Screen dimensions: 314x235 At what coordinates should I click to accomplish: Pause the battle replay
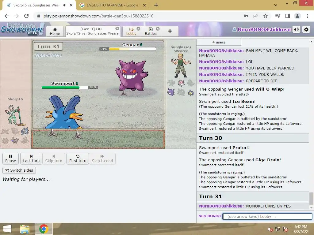(11, 159)
